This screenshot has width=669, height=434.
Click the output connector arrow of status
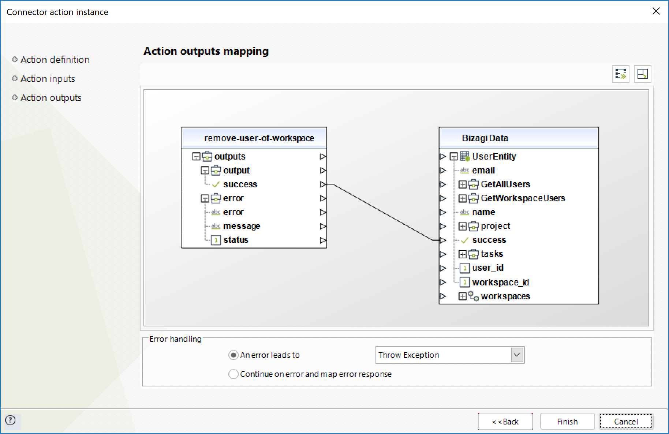click(323, 240)
